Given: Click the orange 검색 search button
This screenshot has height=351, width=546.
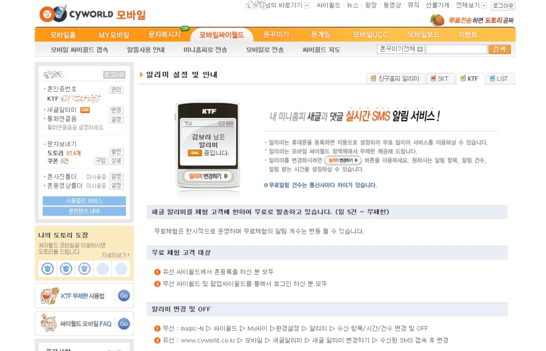Looking at the screenshot, I should [499, 49].
